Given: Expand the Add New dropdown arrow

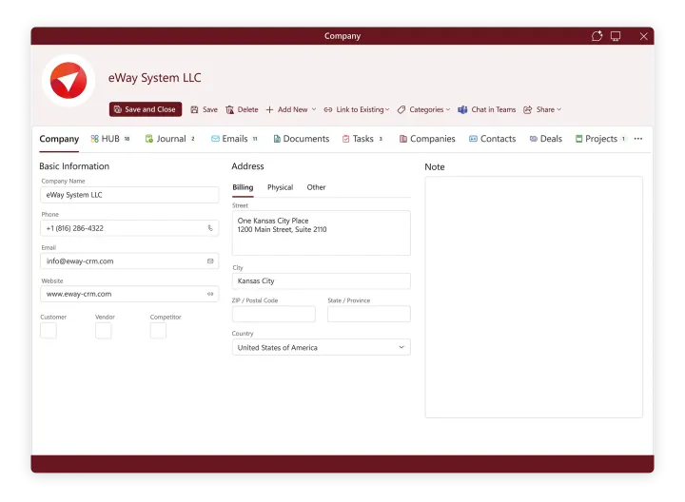Looking at the screenshot, I should (x=314, y=109).
